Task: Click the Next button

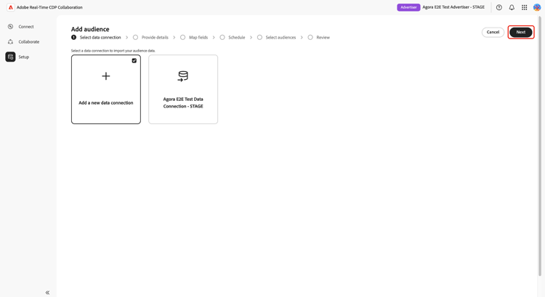Action: [521, 32]
